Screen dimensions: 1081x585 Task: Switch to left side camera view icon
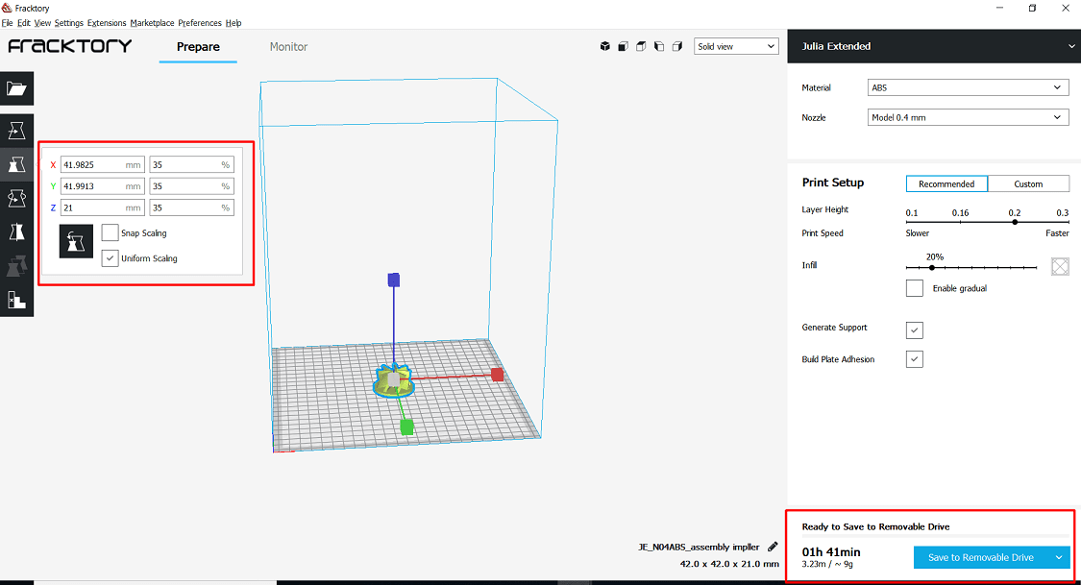click(659, 46)
